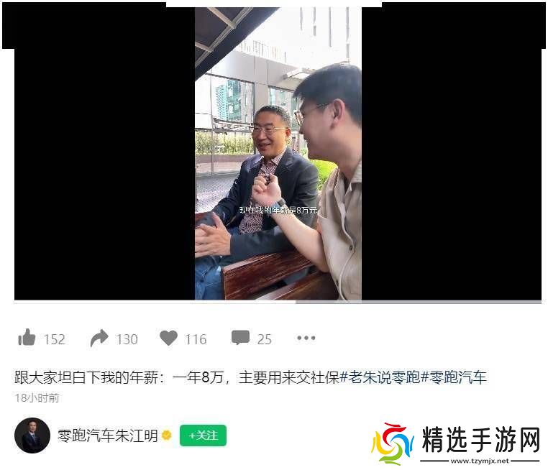Click the like count 152

click(55, 339)
